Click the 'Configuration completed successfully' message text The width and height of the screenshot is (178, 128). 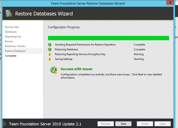(x=111, y=76)
